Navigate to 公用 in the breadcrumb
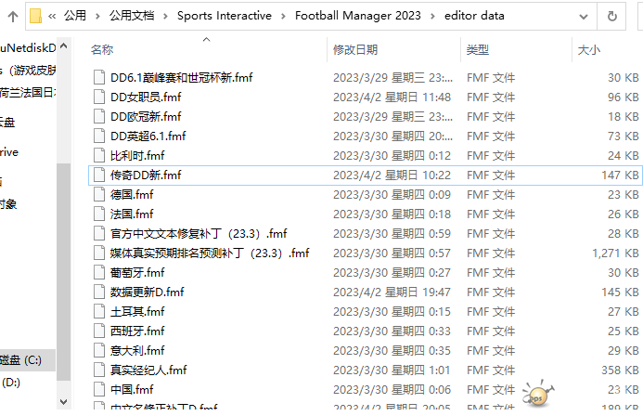The image size is (643, 416). (75, 16)
